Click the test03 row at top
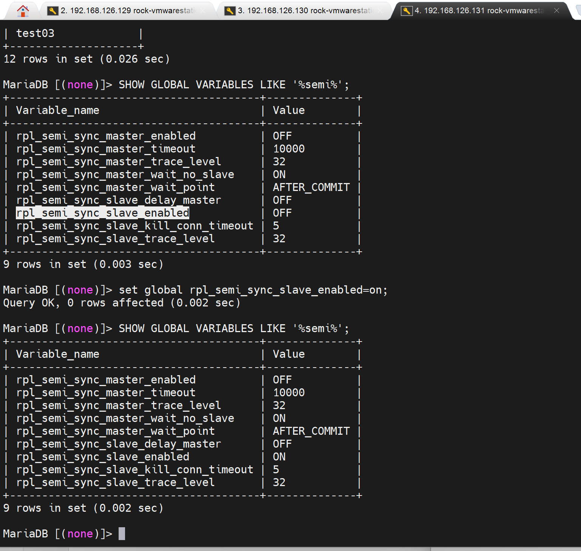The height and width of the screenshot is (551, 581). [x=35, y=33]
